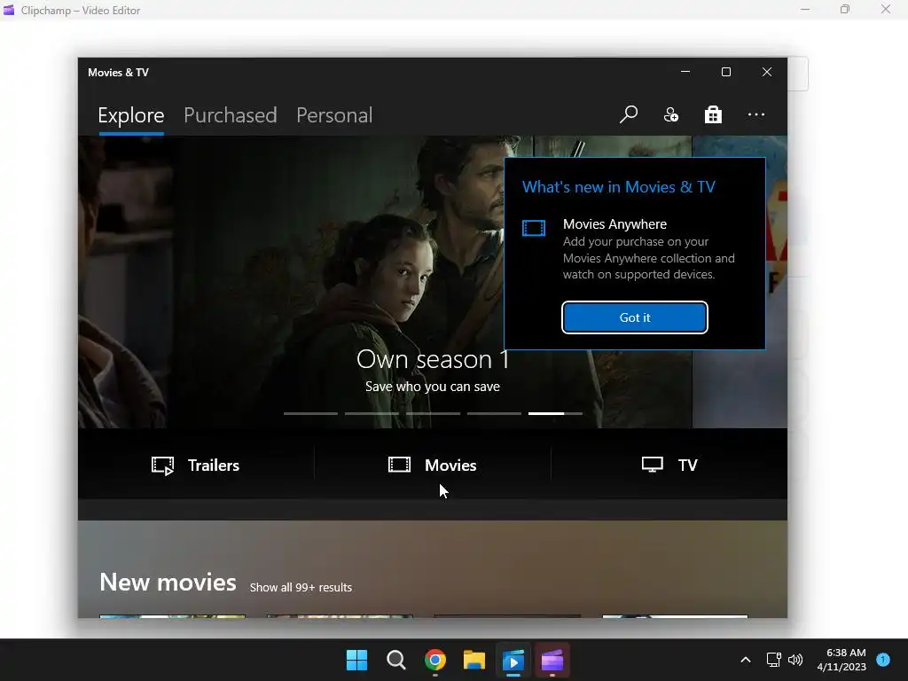
Task: Open the Windows Start menu
Action: 356,660
